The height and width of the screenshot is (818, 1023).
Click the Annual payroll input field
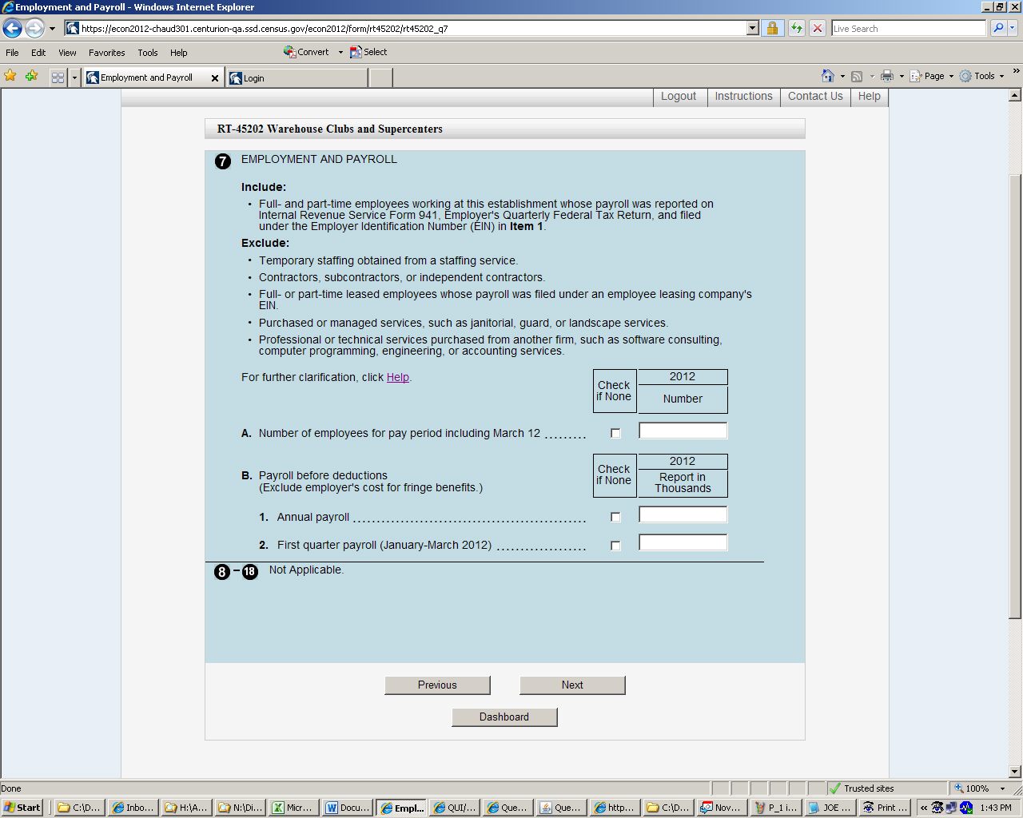(x=683, y=515)
